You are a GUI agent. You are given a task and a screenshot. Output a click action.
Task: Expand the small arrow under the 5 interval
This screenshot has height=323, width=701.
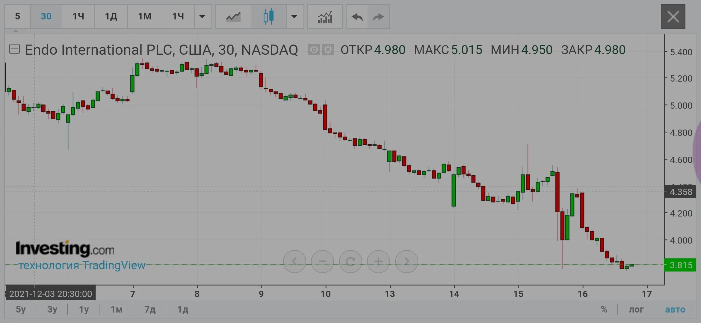pyautogui.click(x=15, y=31)
